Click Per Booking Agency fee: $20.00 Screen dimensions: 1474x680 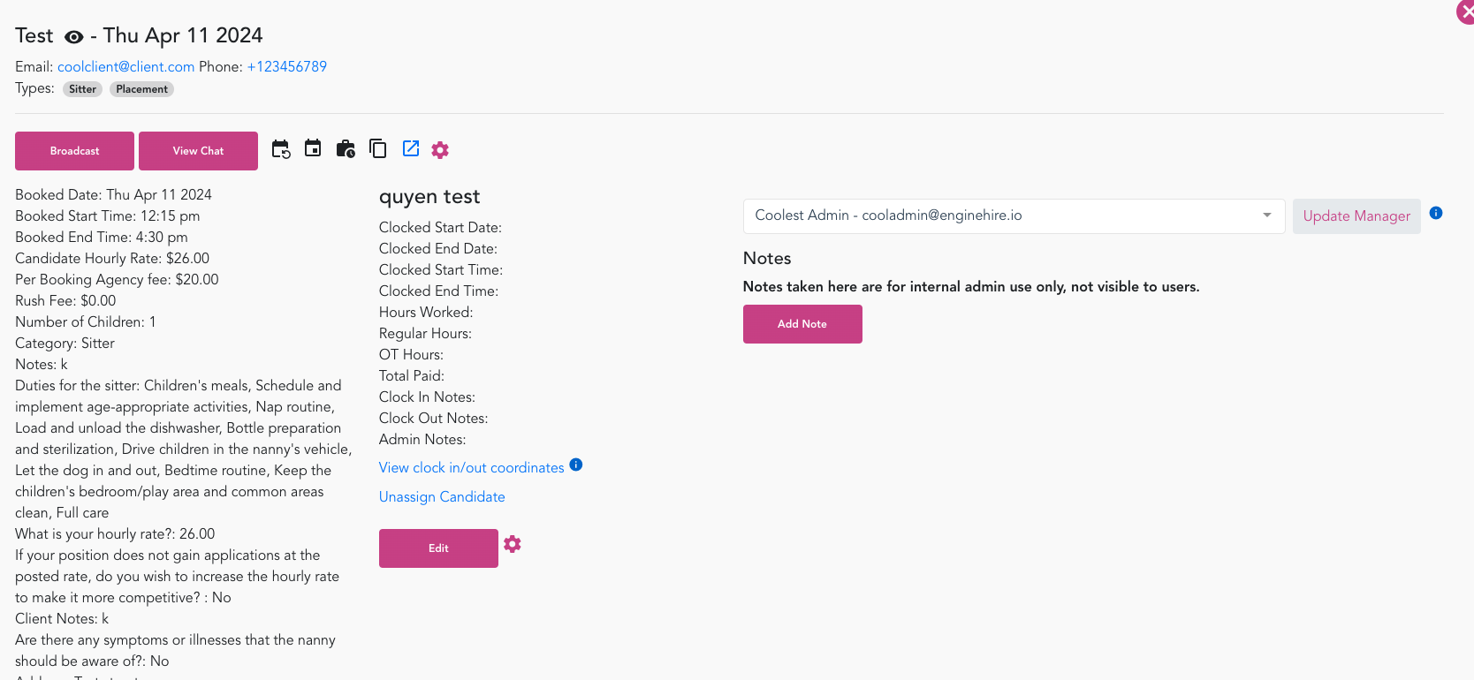(x=117, y=280)
